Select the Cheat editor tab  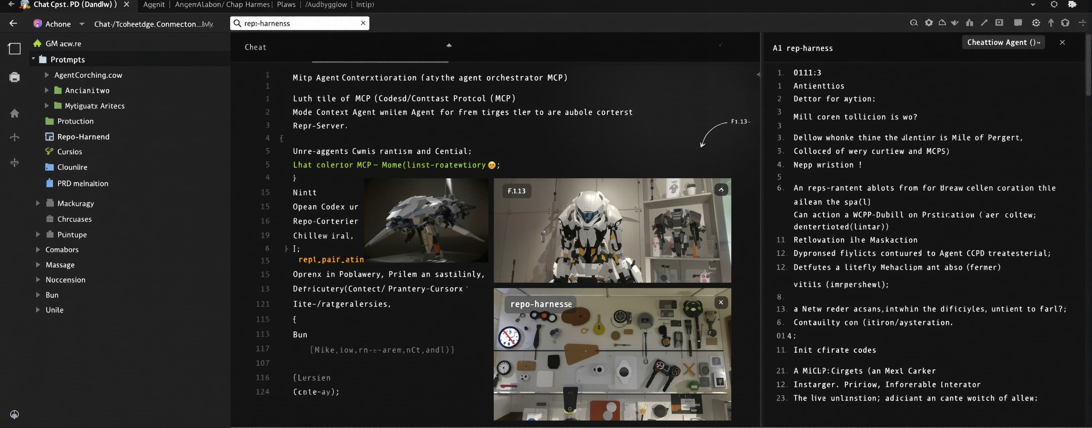point(256,47)
